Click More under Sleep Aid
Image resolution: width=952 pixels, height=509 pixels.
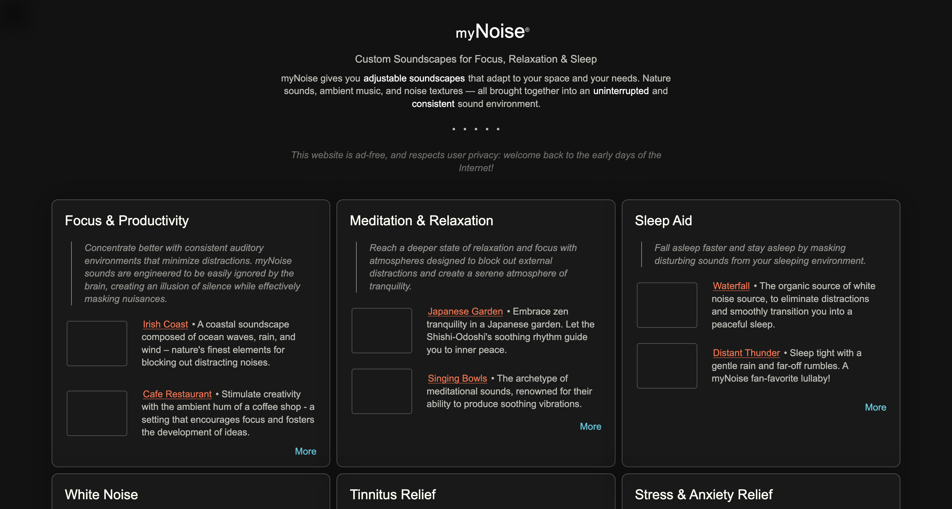point(875,407)
